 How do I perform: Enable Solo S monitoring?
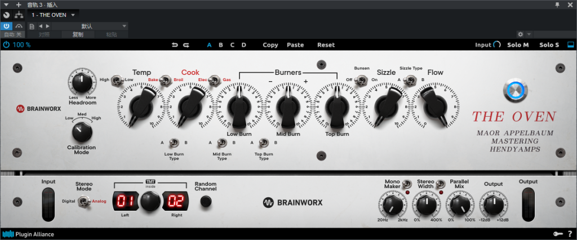pos(549,45)
